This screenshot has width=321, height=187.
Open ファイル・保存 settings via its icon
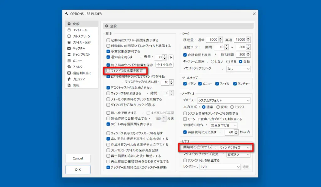pos(70,42)
